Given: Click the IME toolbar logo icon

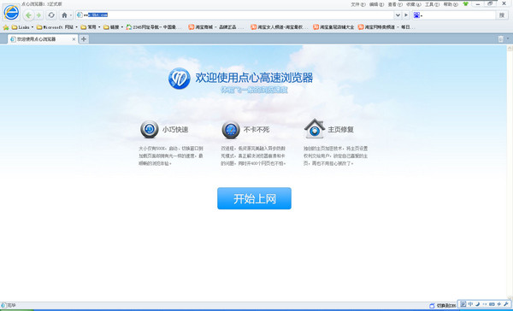Looking at the screenshot, I should pos(463,304).
